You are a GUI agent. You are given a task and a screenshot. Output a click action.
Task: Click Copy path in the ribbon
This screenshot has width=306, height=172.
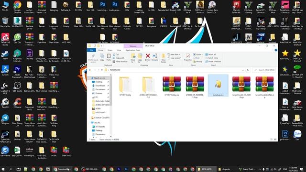(119, 58)
